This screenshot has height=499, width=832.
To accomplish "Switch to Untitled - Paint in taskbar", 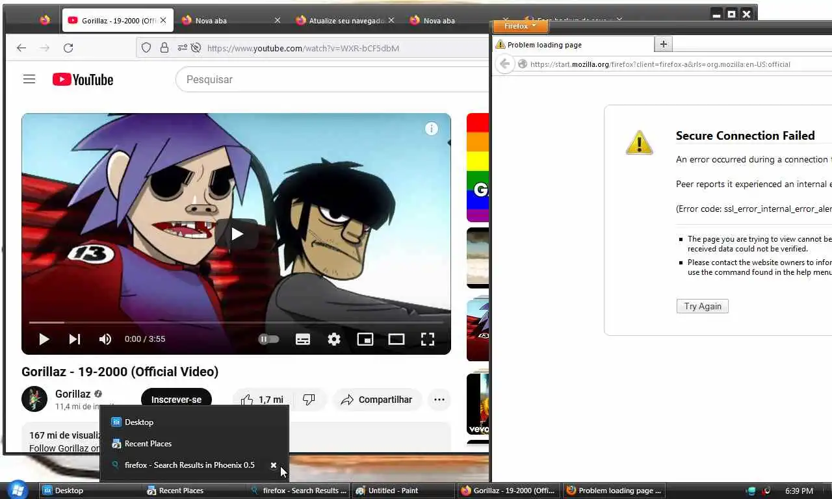I will tap(403, 491).
